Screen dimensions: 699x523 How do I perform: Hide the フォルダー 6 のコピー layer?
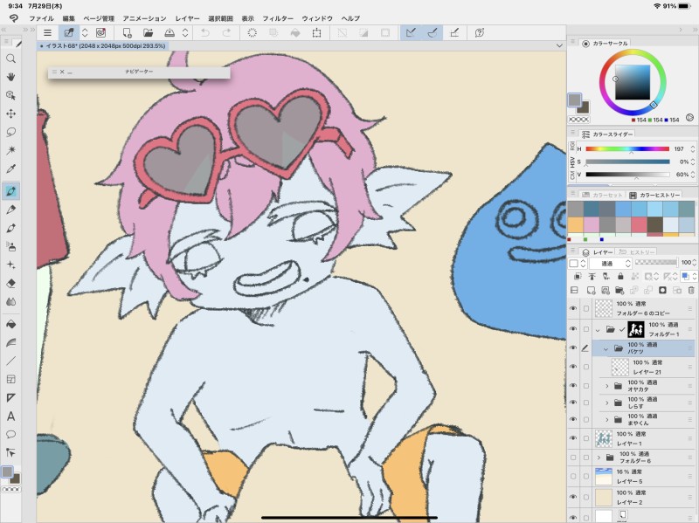[573, 308]
